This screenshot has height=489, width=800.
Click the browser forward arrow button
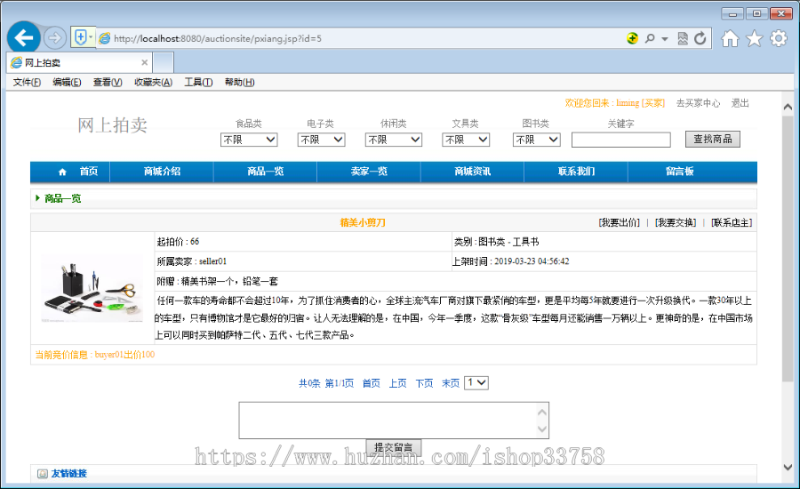[x=54, y=37]
